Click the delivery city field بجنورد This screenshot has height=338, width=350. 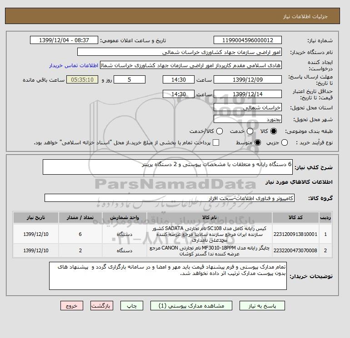point(248,119)
